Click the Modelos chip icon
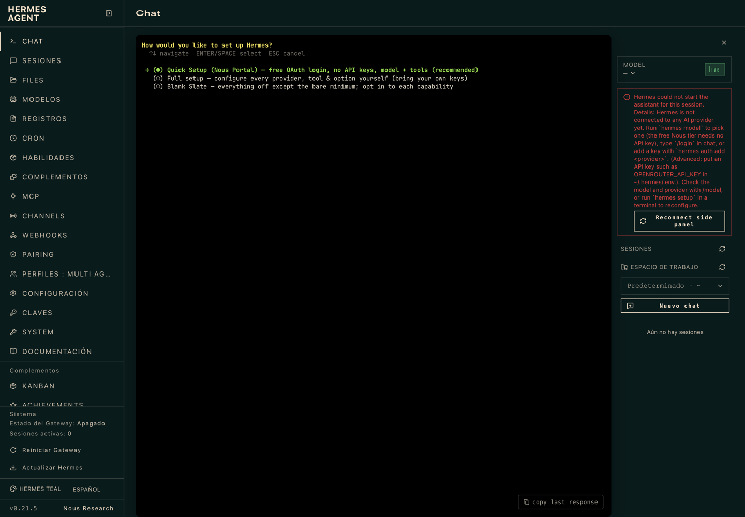 tap(13, 99)
